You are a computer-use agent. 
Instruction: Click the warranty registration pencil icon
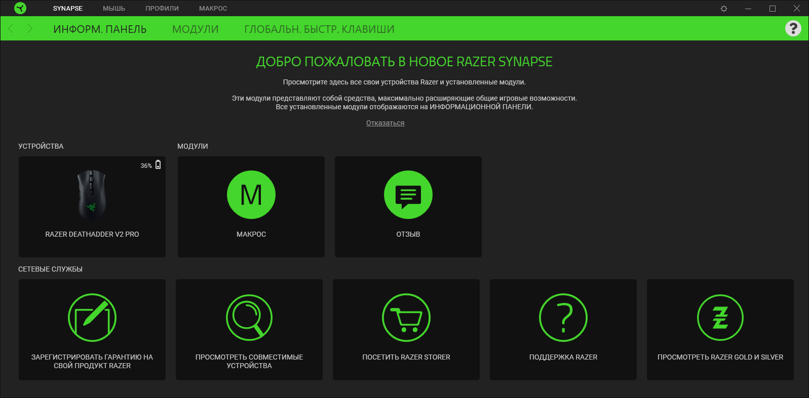coord(92,318)
